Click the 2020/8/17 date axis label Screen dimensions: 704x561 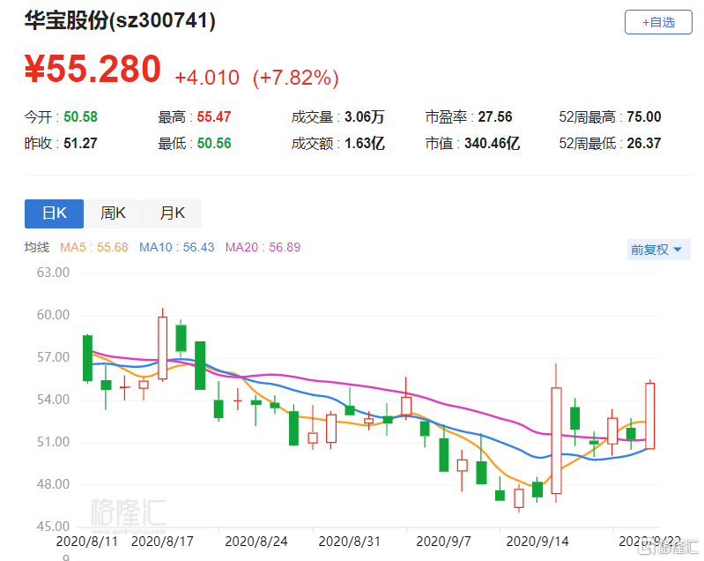pos(162,542)
